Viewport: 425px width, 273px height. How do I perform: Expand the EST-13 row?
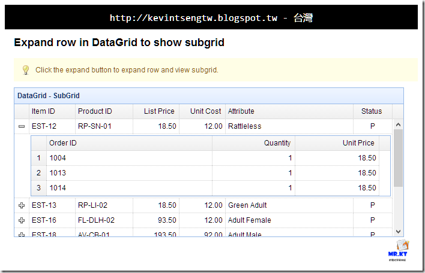[22, 205]
